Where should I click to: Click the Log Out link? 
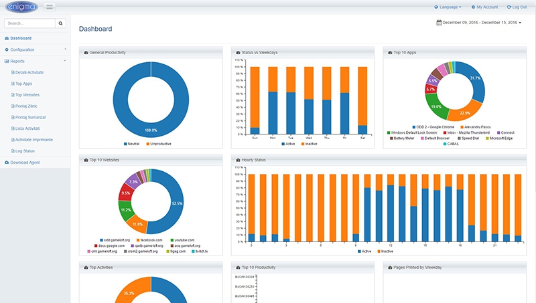tap(516, 7)
